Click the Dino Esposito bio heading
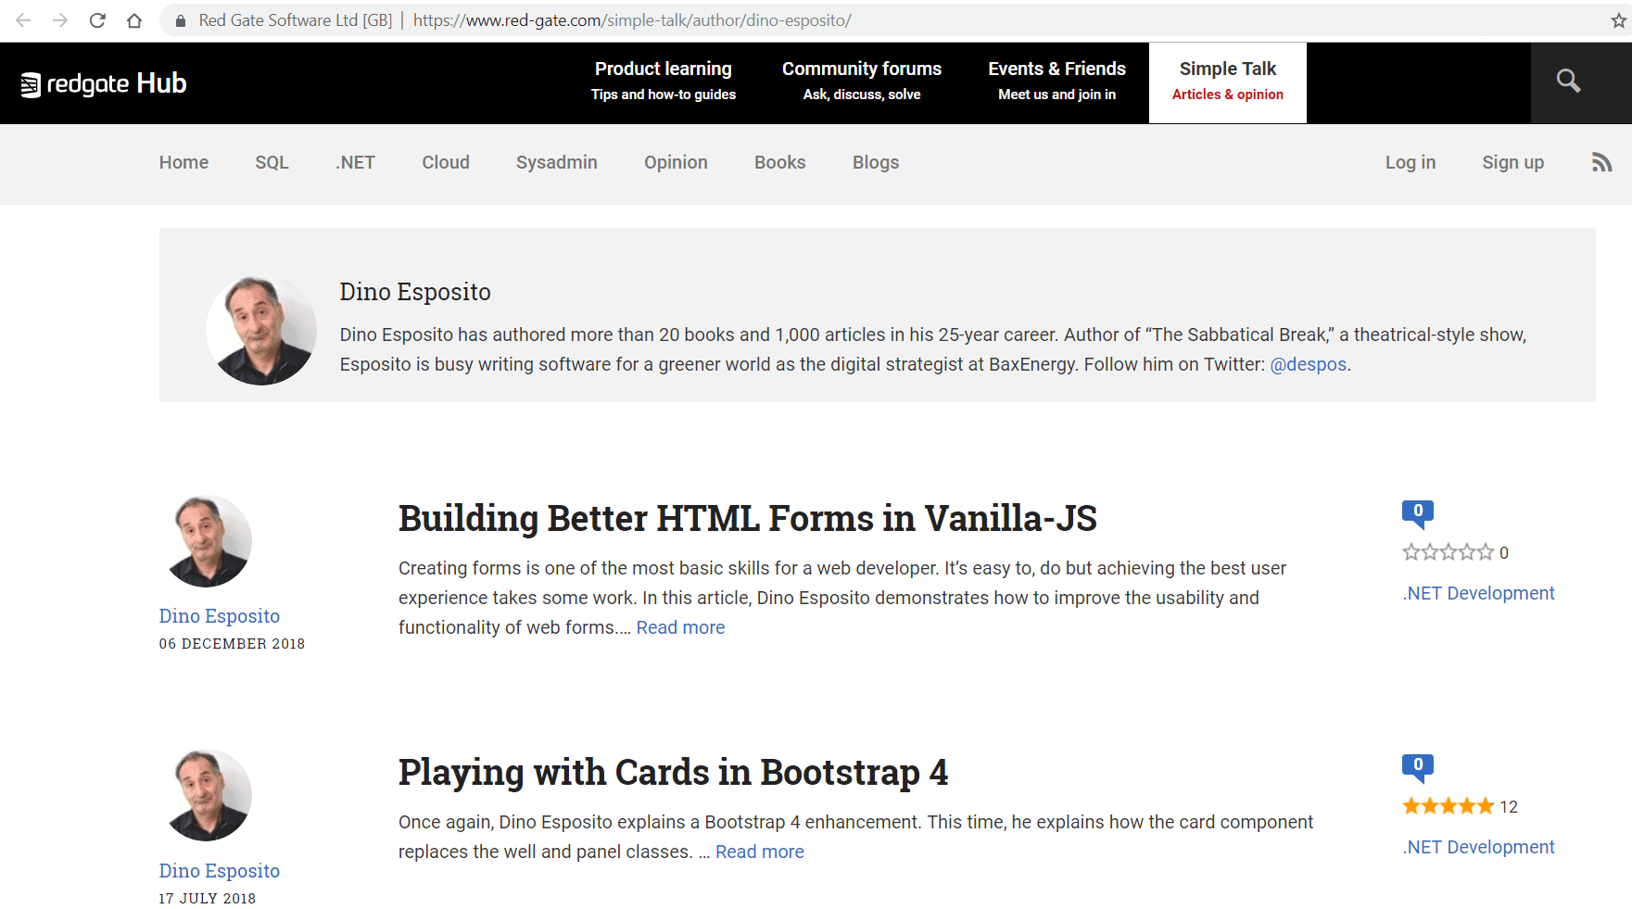 415,292
